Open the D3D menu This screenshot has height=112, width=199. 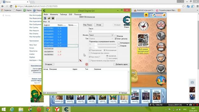(71, 15)
